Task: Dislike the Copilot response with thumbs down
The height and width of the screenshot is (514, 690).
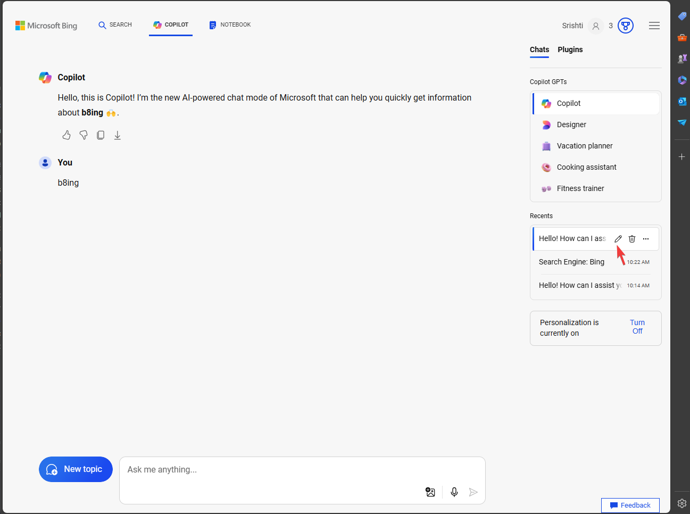Action: 84,135
